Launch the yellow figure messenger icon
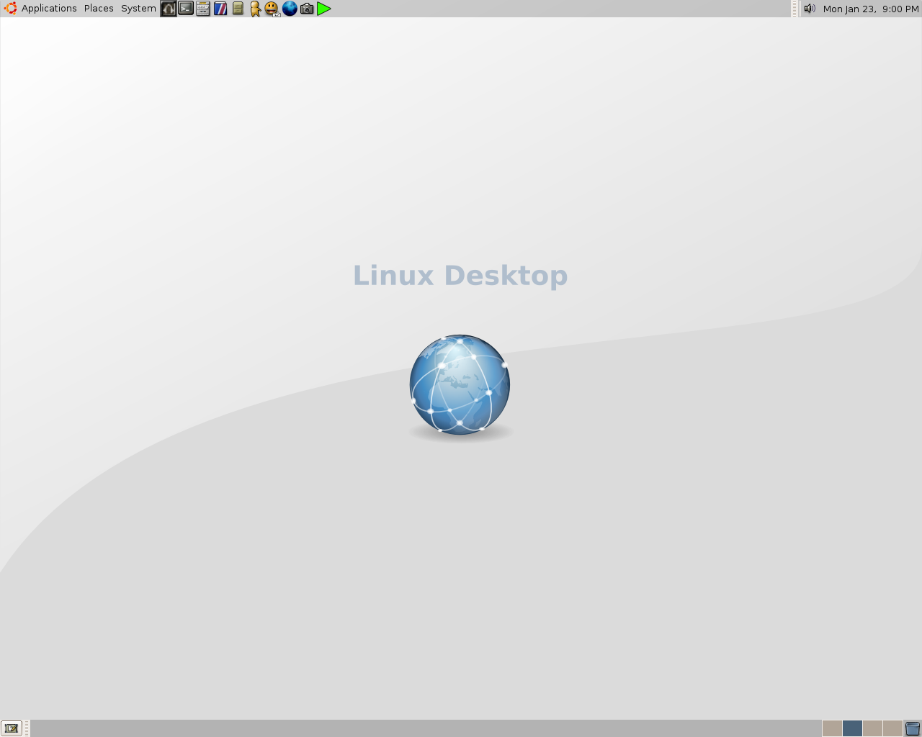The height and width of the screenshot is (737, 922). (x=255, y=9)
